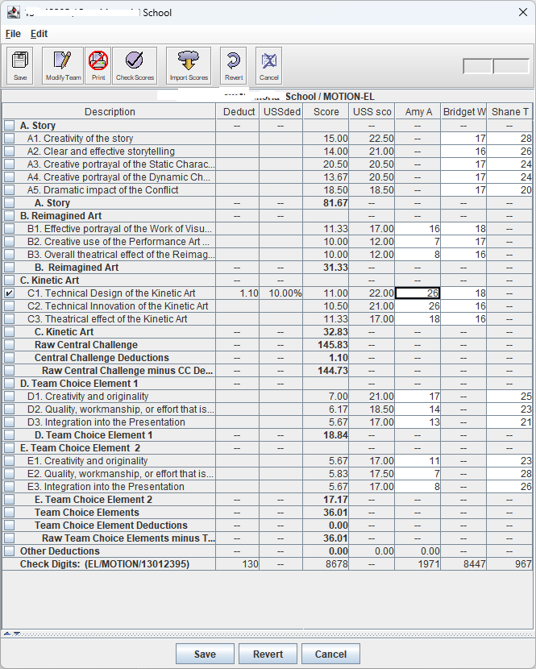Click the Cancel toolbar icon
Viewport: 536px width, 669px height.
coord(269,66)
